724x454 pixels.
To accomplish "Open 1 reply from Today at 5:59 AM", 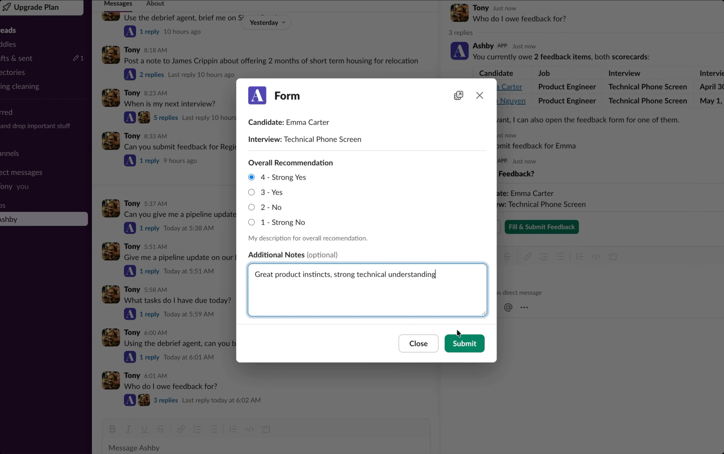I will coord(149,314).
